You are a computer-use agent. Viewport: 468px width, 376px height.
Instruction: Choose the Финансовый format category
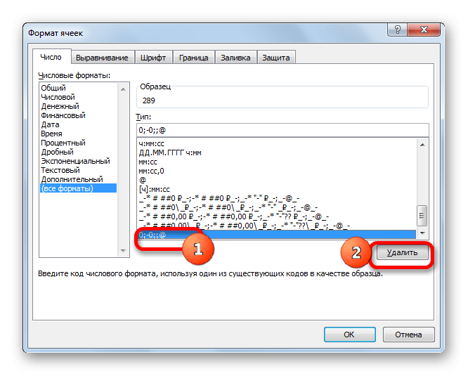tap(78, 115)
